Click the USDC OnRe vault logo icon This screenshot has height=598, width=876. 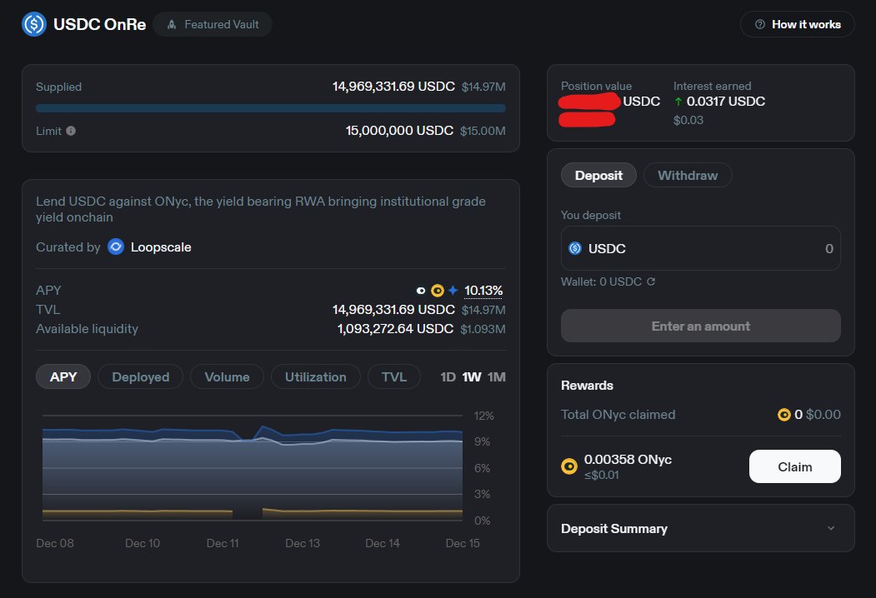coord(34,24)
